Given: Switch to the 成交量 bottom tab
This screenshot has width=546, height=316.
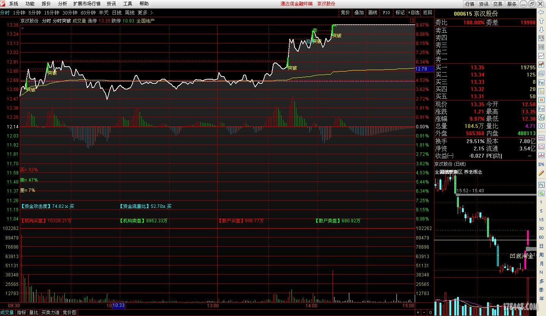Looking at the screenshot, I should coord(7,313).
